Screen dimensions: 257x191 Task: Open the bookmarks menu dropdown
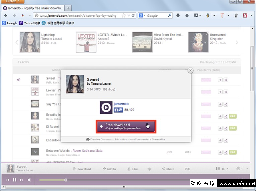197,15
